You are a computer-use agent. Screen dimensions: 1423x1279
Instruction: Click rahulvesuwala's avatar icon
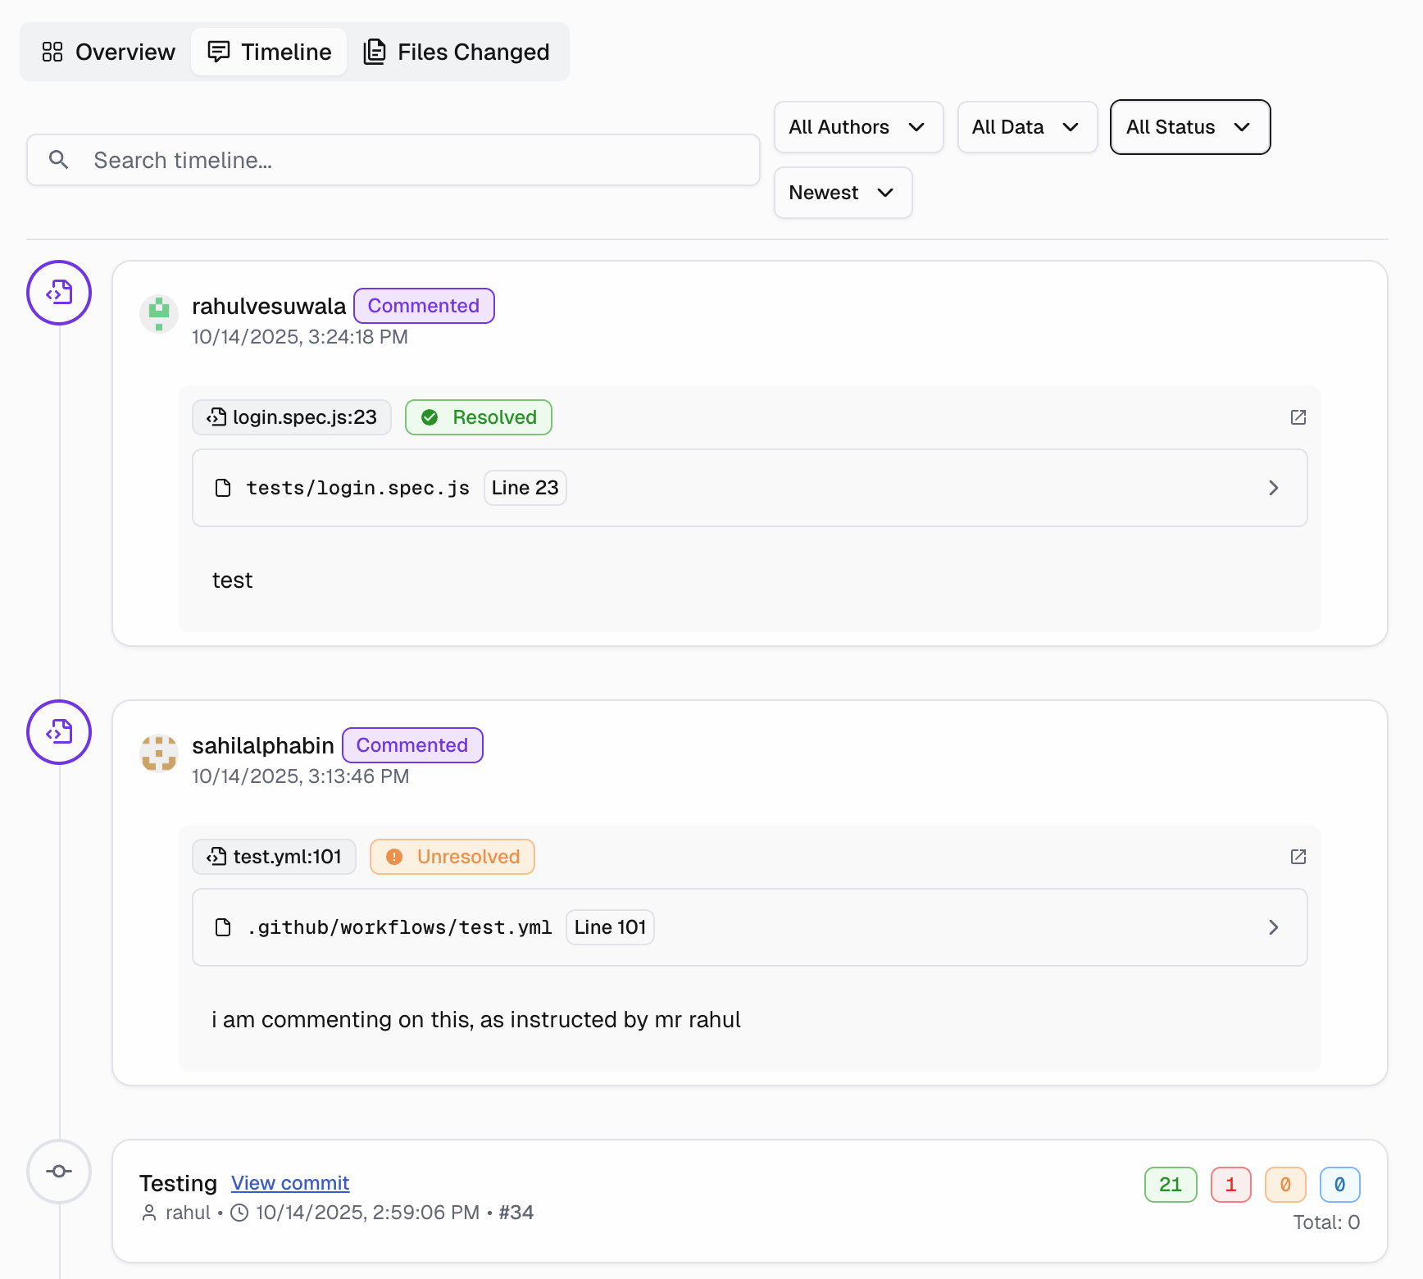[x=159, y=314]
